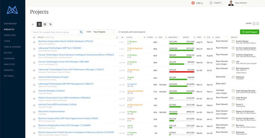The image size is (265, 138).
Task: Open Time & Expense in sidebar
Action: pyautogui.click(x=12, y=47)
